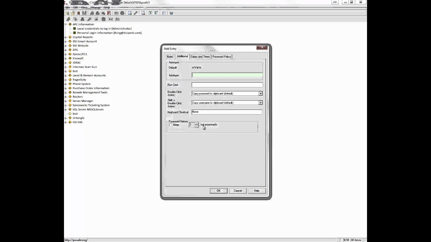Enable the Keep password history checkbox
This screenshot has width=431, height=242.
pyautogui.click(x=170, y=125)
